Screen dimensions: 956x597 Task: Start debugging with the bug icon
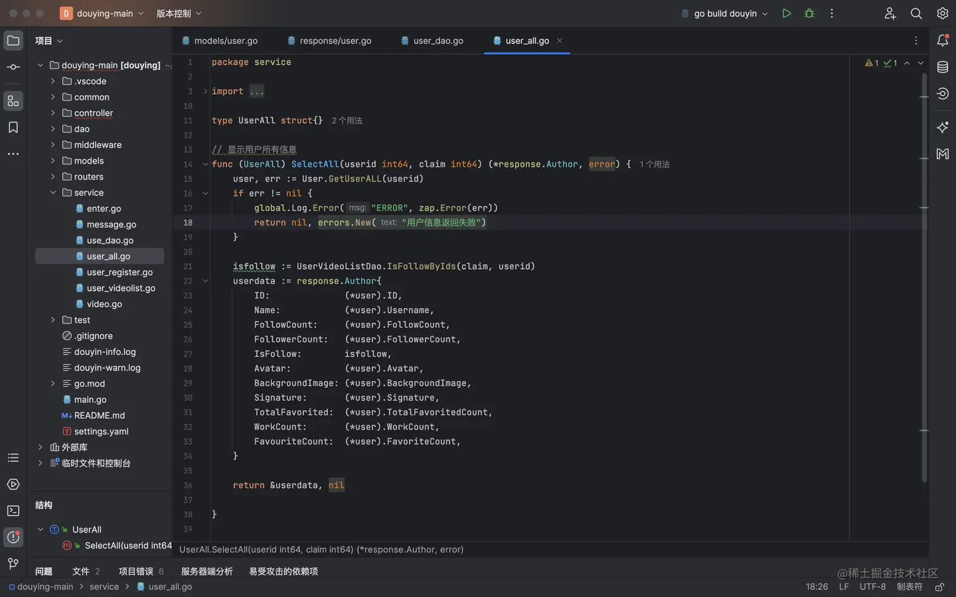point(809,13)
